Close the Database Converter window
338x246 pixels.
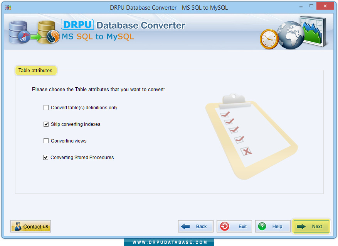point(325,6)
